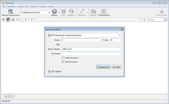Viewport: 169px width, 104px height.
Task: Click the Cyberduck duck title icon
Action: point(3,3)
